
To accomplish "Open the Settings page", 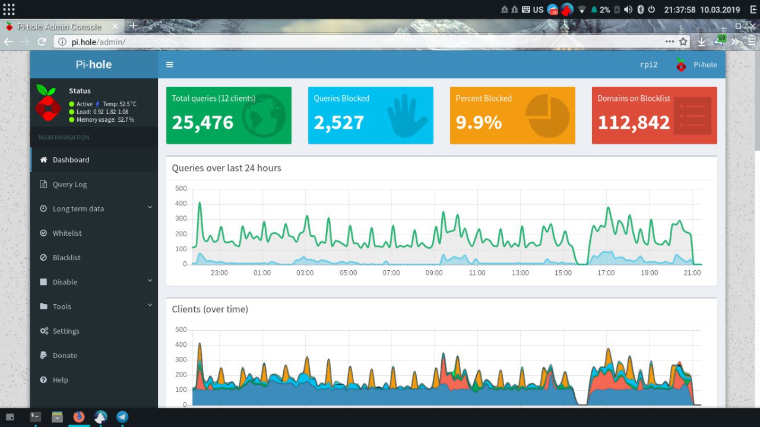I will [x=94, y=331].
